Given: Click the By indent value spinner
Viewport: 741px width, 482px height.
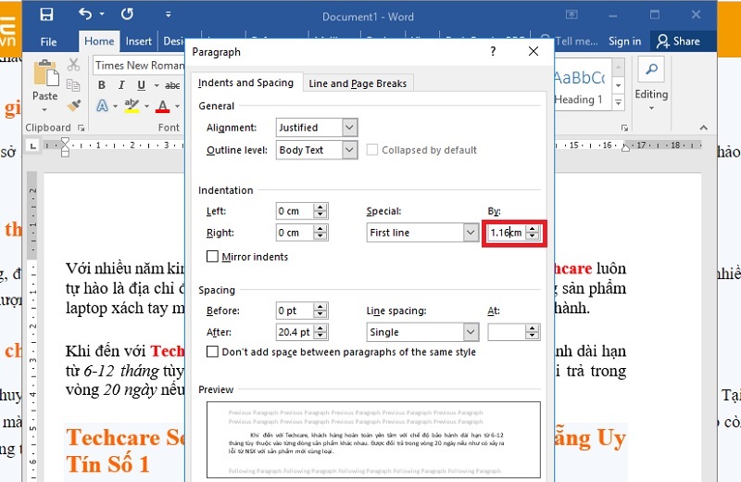Looking at the screenshot, I should pos(533,233).
